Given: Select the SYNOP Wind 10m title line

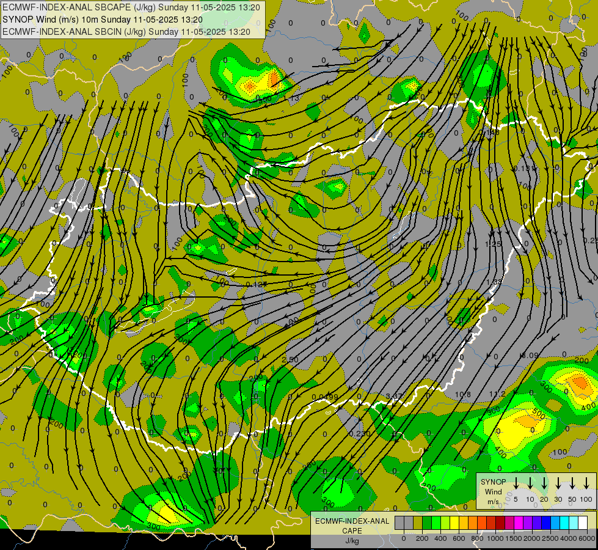Looking at the screenshot, I should 102,20.
